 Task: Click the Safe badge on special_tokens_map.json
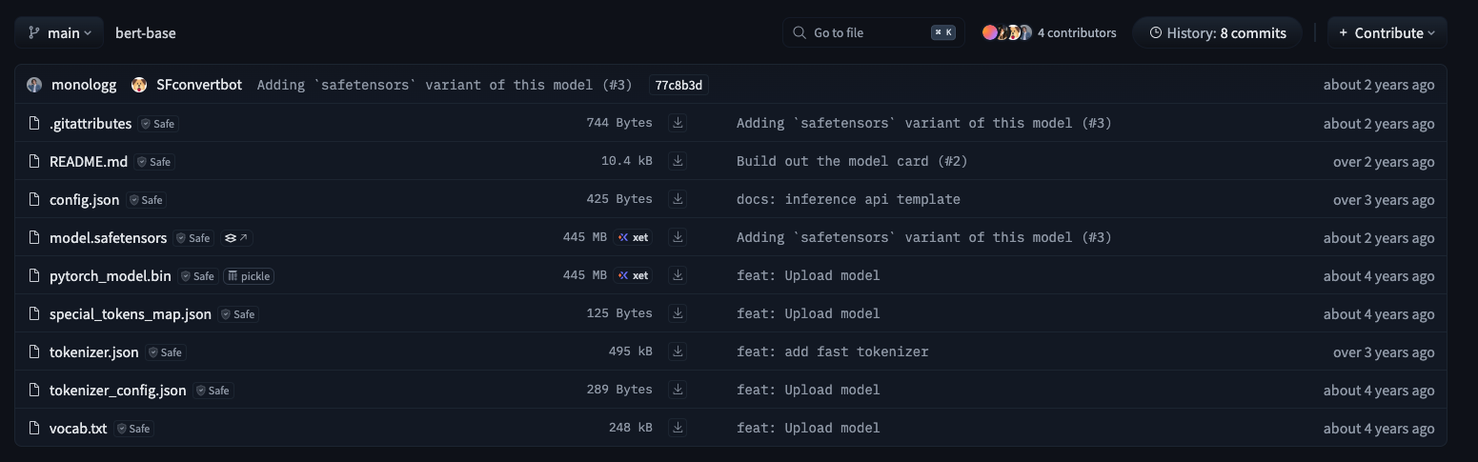[238, 314]
